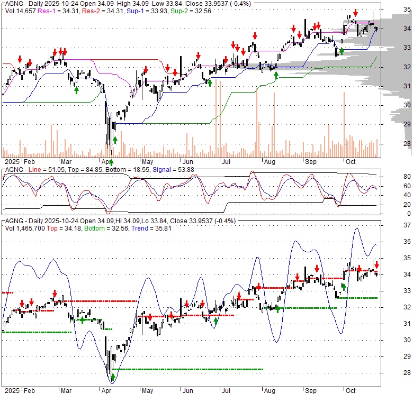Click the Top = 84.85 oscillator label

85,170
